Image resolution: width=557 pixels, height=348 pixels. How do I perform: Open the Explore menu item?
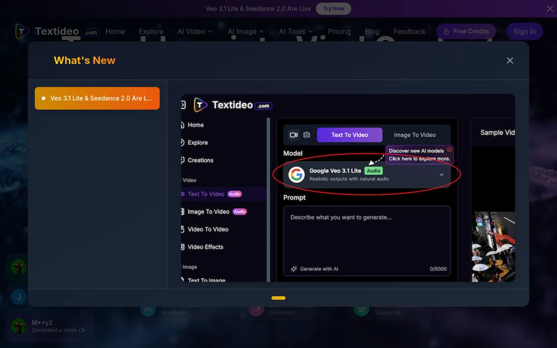pos(151,31)
